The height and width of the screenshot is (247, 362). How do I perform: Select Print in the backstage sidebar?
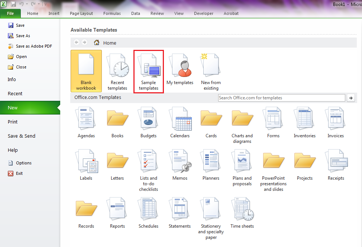[13, 122]
